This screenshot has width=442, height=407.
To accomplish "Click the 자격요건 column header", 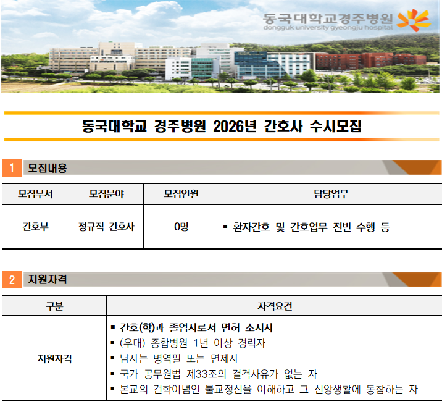I will [275, 306].
